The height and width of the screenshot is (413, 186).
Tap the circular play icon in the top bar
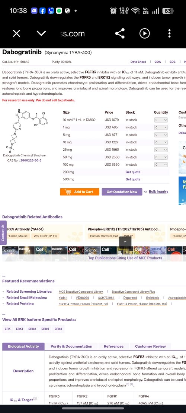point(145,33)
